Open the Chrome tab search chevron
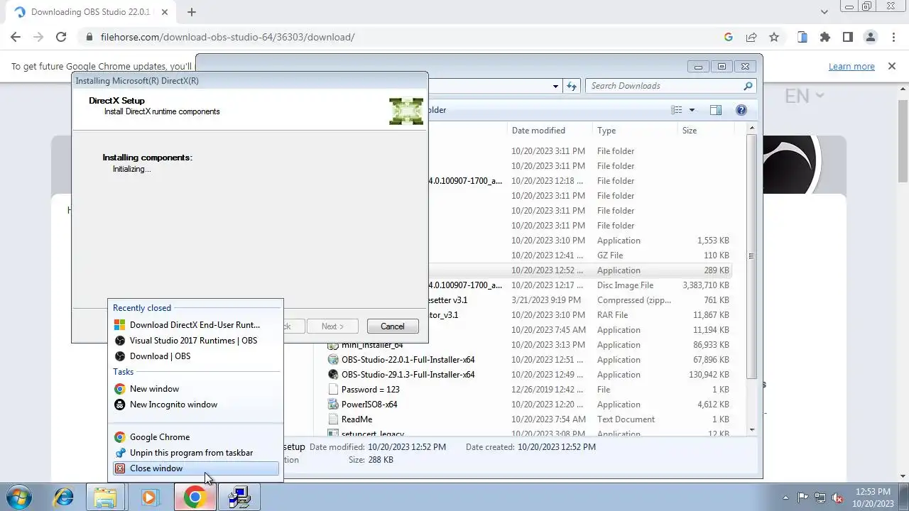 [x=824, y=12]
